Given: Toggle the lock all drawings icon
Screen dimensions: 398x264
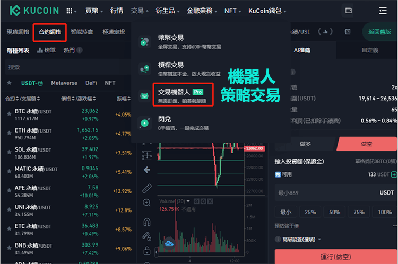Looking at the screenshot, I should pyautogui.click(x=147, y=251).
